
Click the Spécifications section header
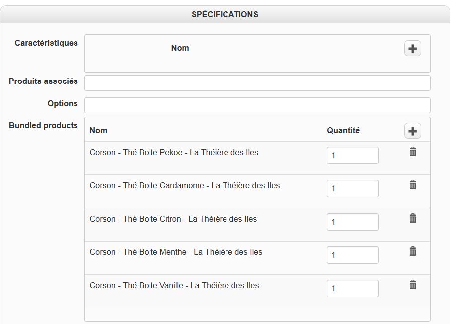tap(225, 15)
